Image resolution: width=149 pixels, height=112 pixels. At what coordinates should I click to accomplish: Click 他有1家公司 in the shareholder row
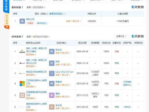73,21
